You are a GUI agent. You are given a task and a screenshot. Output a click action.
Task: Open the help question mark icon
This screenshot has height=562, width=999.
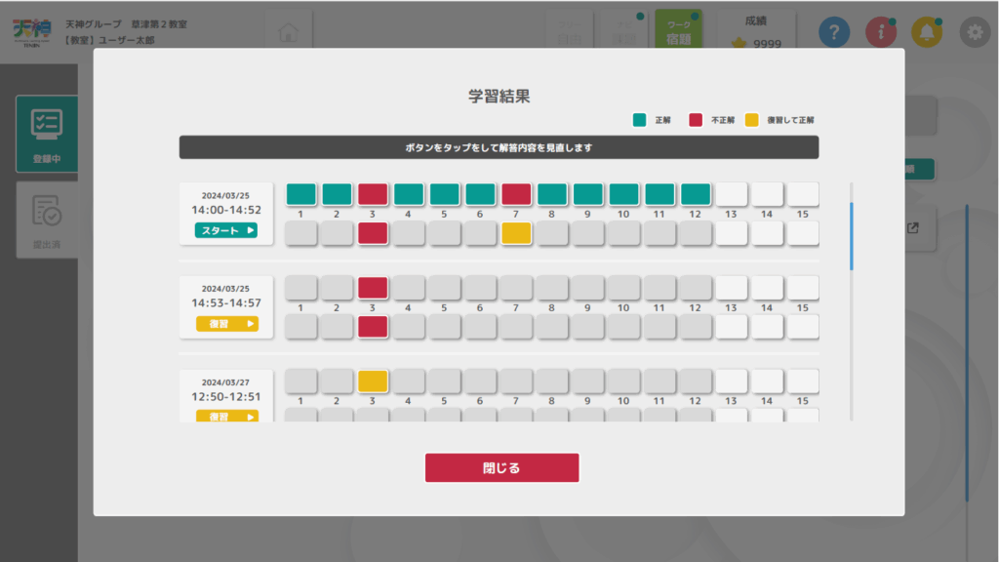pos(832,32)
